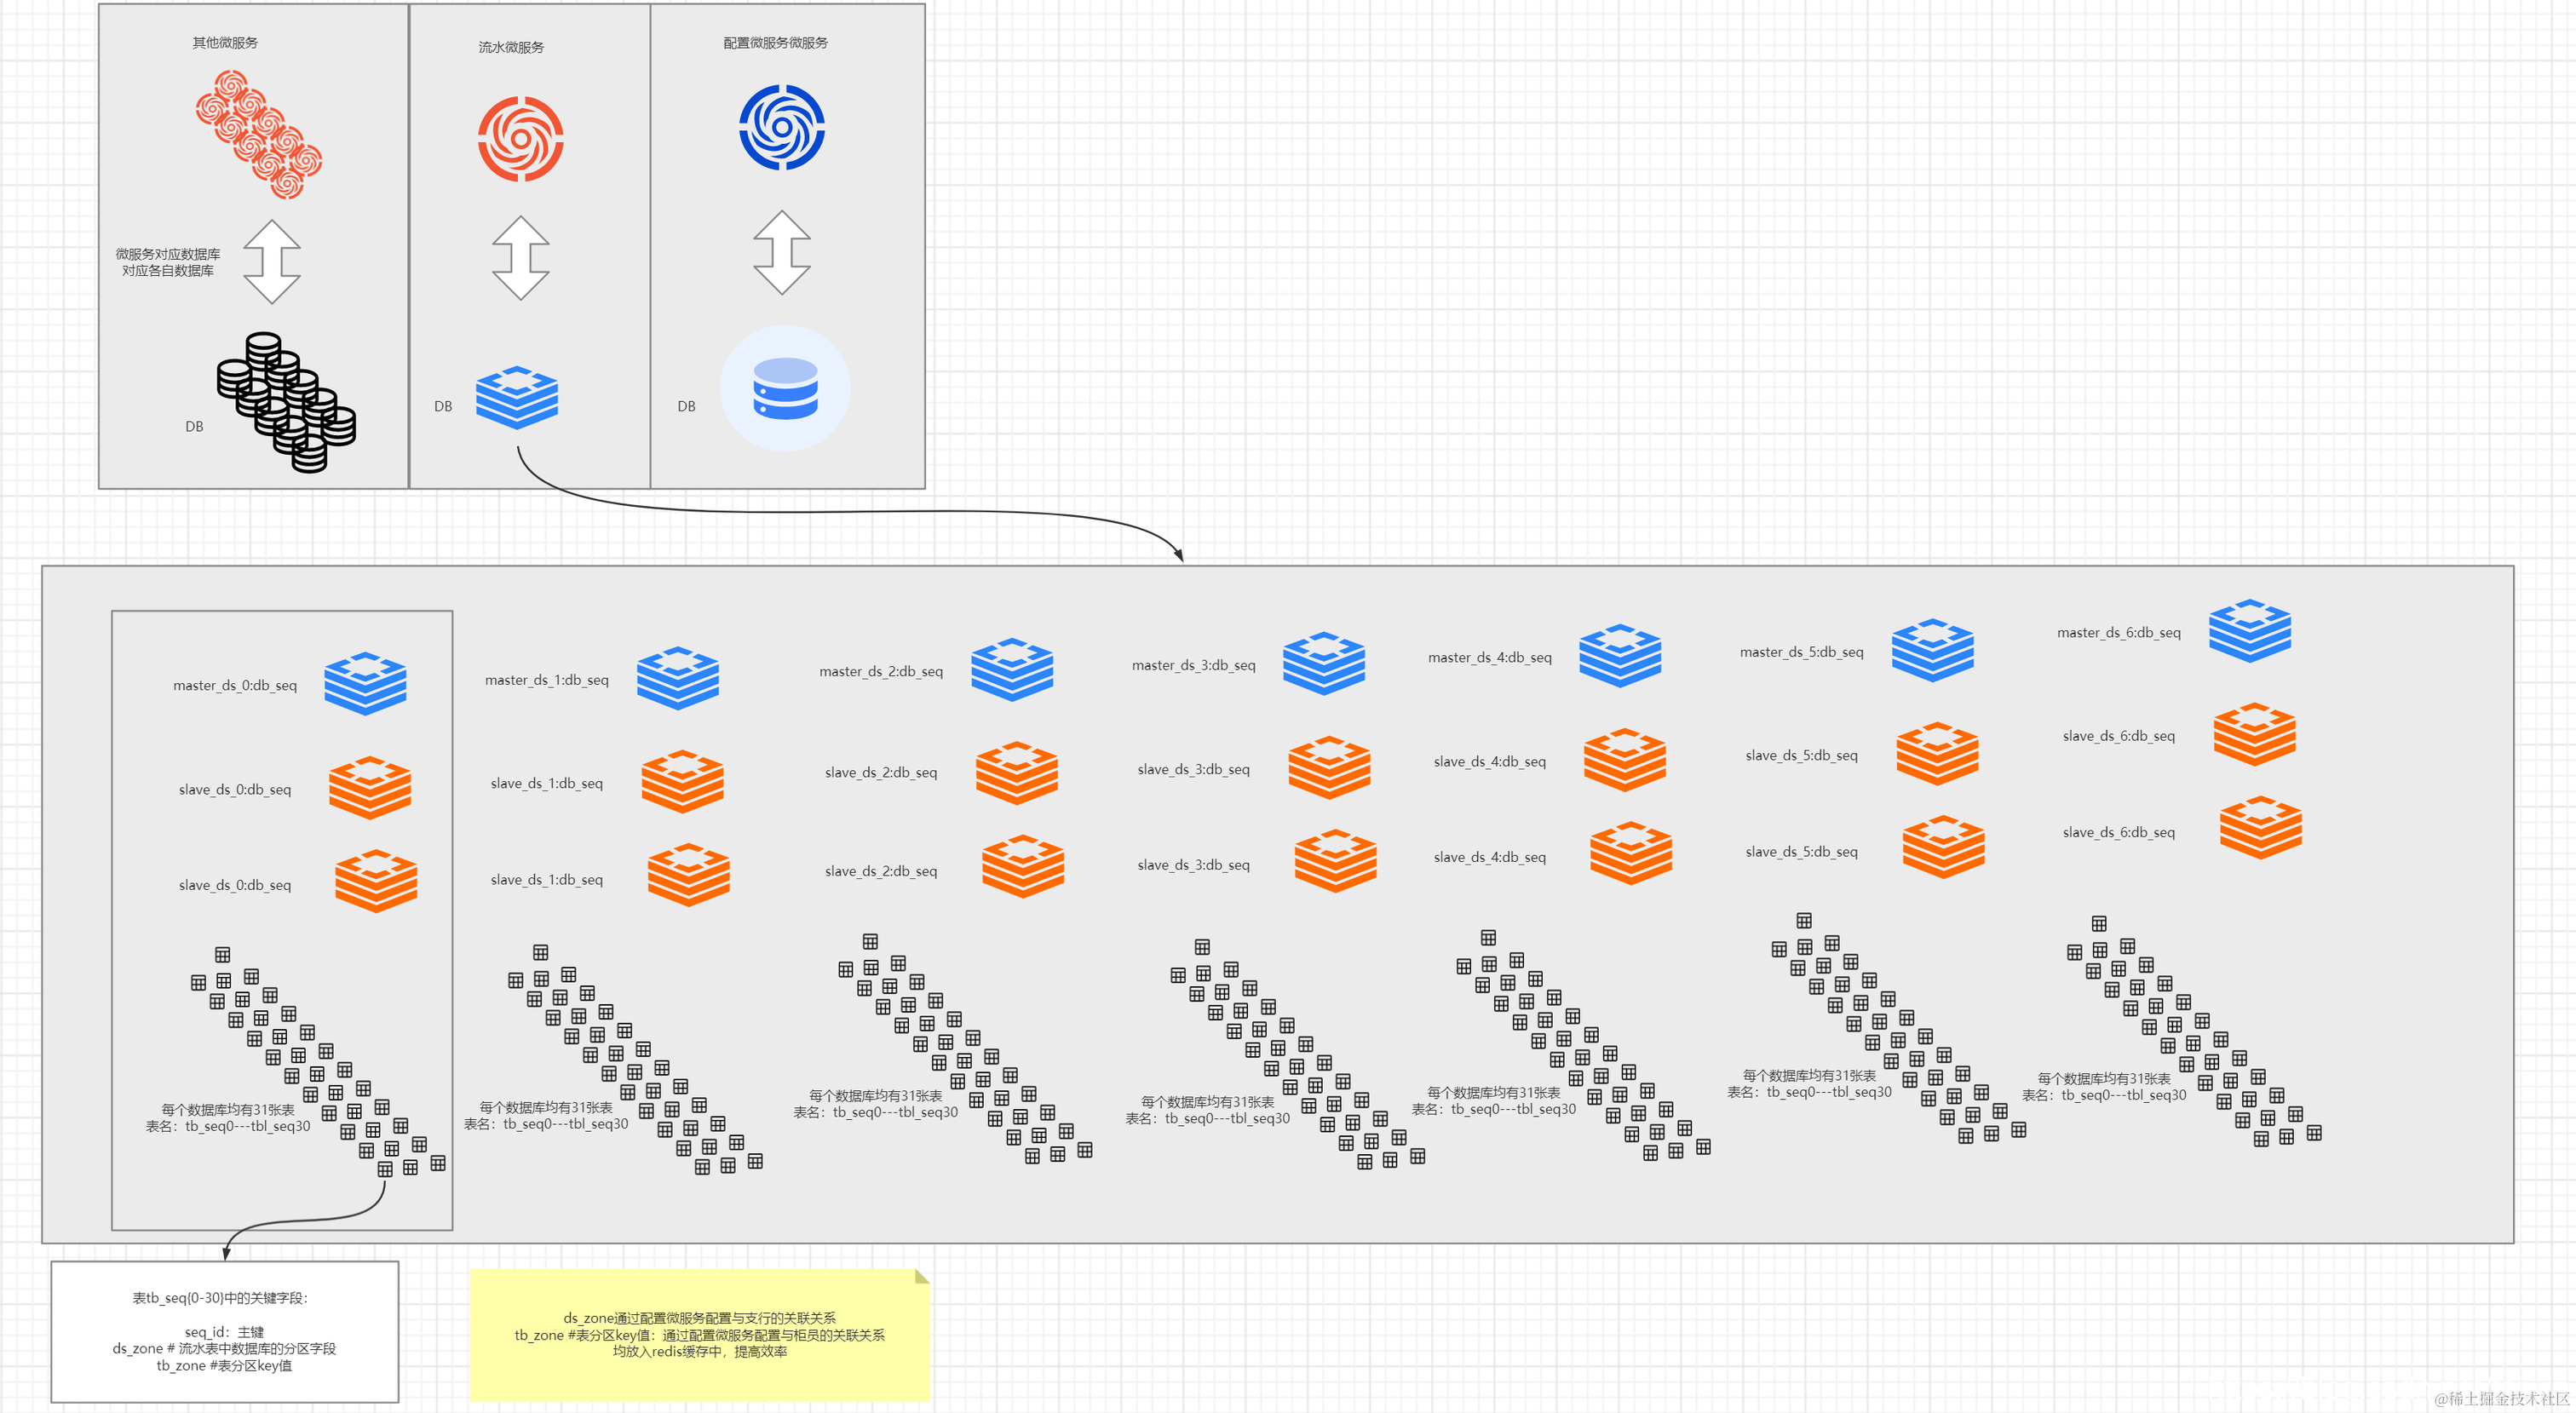2576x1413 pixels.
Task: Select the 其他微服务 title label
Action: [x=225, y=43]
